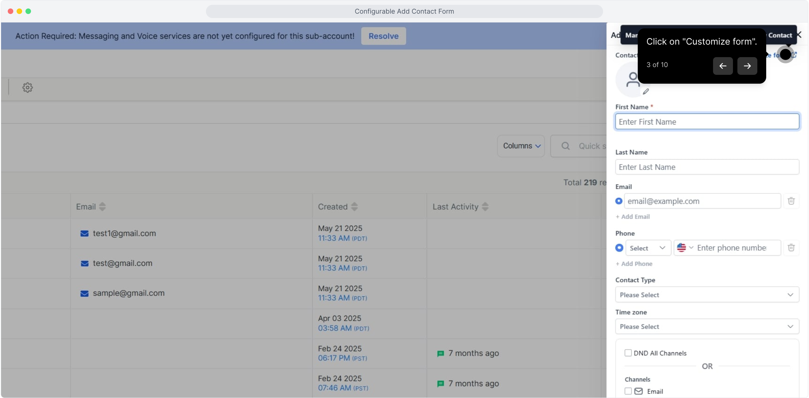Image resolution: width=809 pixels, height=398 pixels.
Task: Click message icon in 7 months ago row
Action: click(440, 353)
